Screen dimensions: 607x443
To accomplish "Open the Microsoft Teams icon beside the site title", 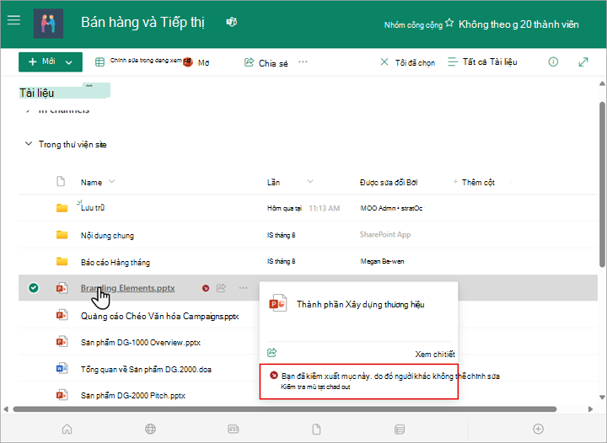I will (232, 22).
